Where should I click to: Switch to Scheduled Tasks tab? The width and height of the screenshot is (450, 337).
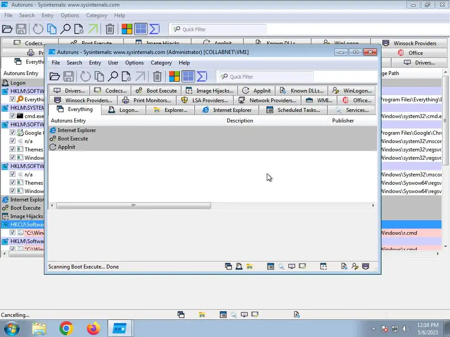pos(293,110)
